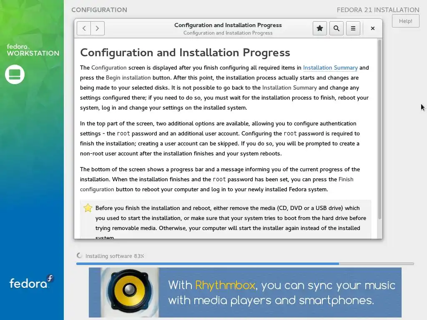This screenshot has width=427, height=320.
Task: Click the Help! button
Action: (x=405, y=21)
